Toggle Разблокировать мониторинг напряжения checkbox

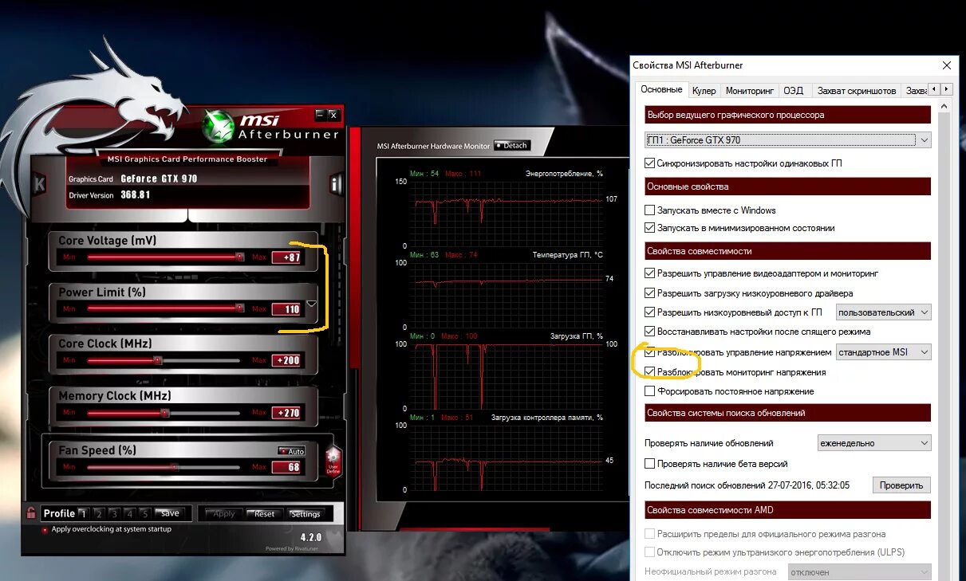[649, 372]
